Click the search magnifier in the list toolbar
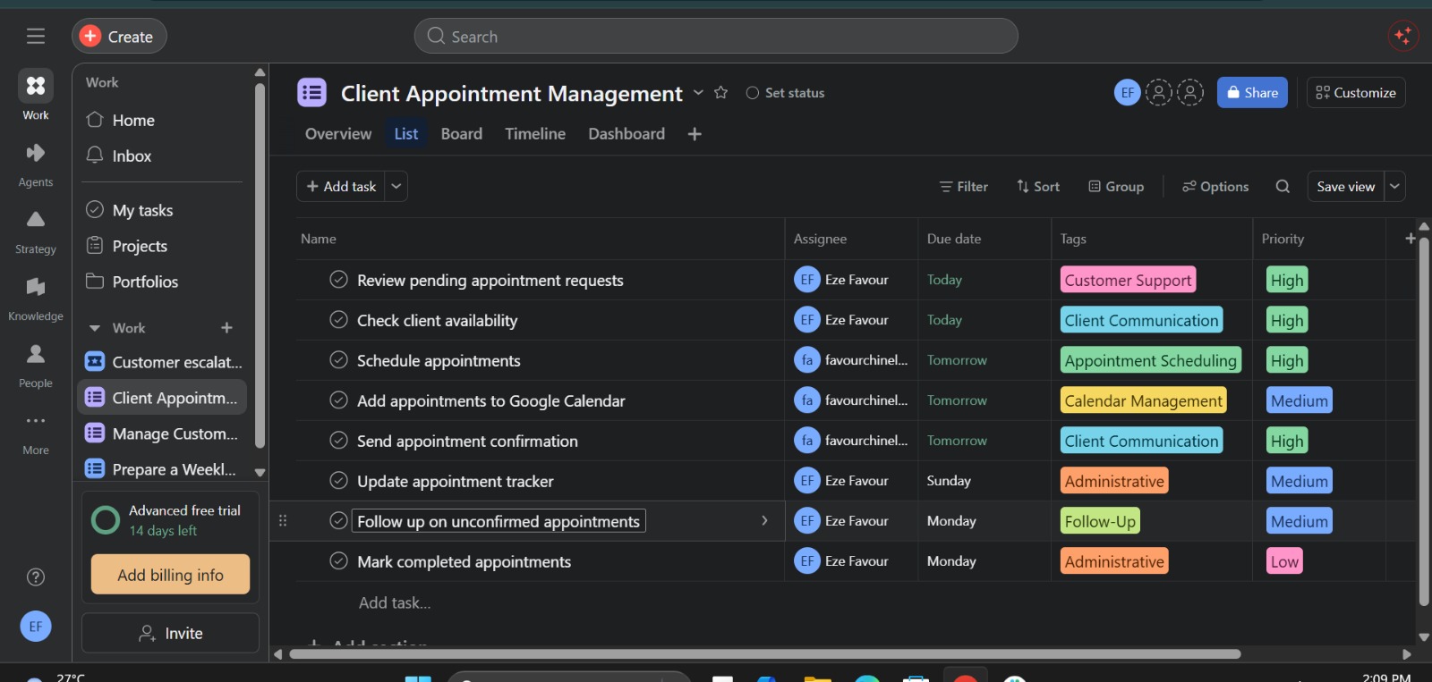The image size is (1432, 682). point(1283,186)
